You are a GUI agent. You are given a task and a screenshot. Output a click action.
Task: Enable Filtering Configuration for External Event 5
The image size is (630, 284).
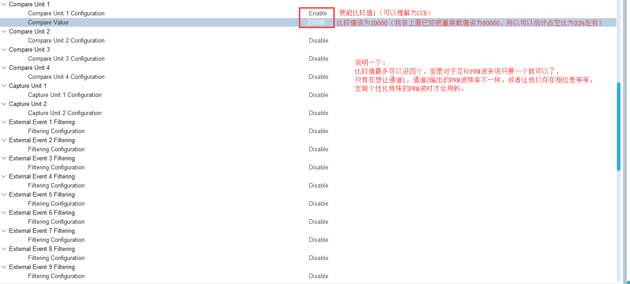[x=318, y=203]
